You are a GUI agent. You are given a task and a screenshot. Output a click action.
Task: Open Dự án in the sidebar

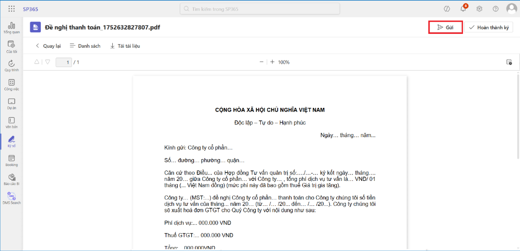[x=11, y=104]
